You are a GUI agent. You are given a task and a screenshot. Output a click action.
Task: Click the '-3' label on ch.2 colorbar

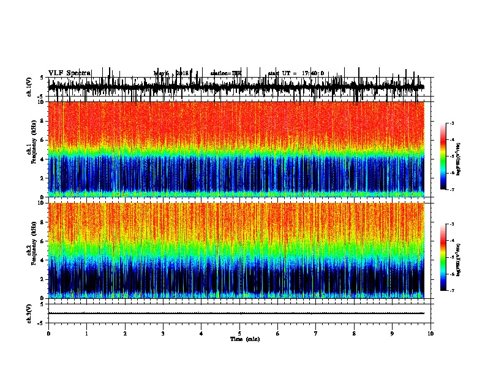point(451,224)
